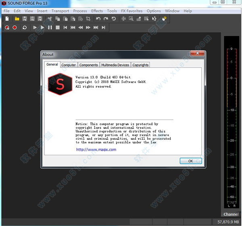Screen dimensions: 242x226
Task: Close the About dialog with red X
Action: click(x=197, y=53)
